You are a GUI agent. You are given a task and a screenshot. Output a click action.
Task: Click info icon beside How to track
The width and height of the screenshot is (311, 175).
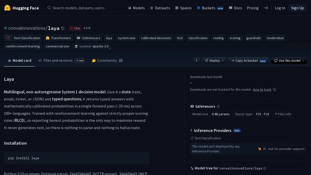274,90
